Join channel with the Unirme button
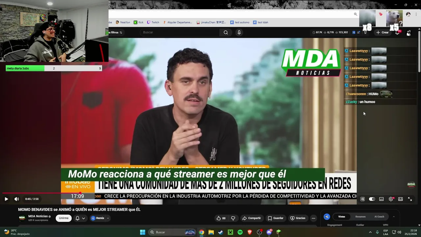 (x=64, y=218)
